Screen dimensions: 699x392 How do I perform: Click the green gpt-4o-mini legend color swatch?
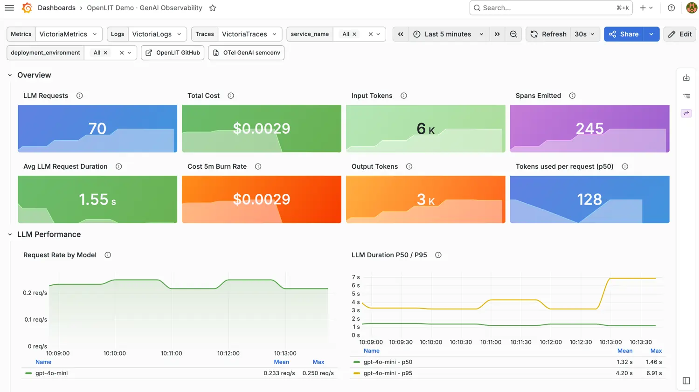pos(28,373)
